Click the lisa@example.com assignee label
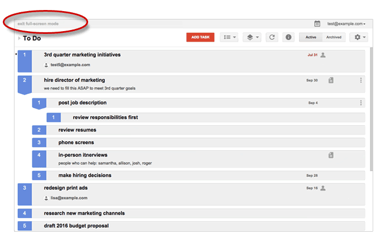376x249 pixels. (x=69, y=198)
